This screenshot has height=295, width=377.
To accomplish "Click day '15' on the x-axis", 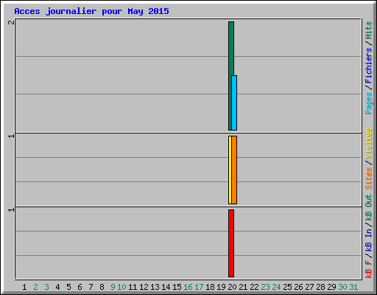I will (x=177, y=287).
